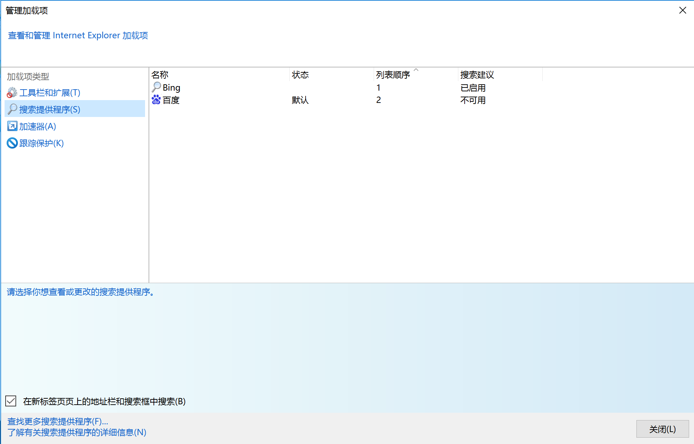Select 工具栏和扩展(T) add-on type
The width and height of the screenshot is (694, 444).
click(x=50, y=93)
